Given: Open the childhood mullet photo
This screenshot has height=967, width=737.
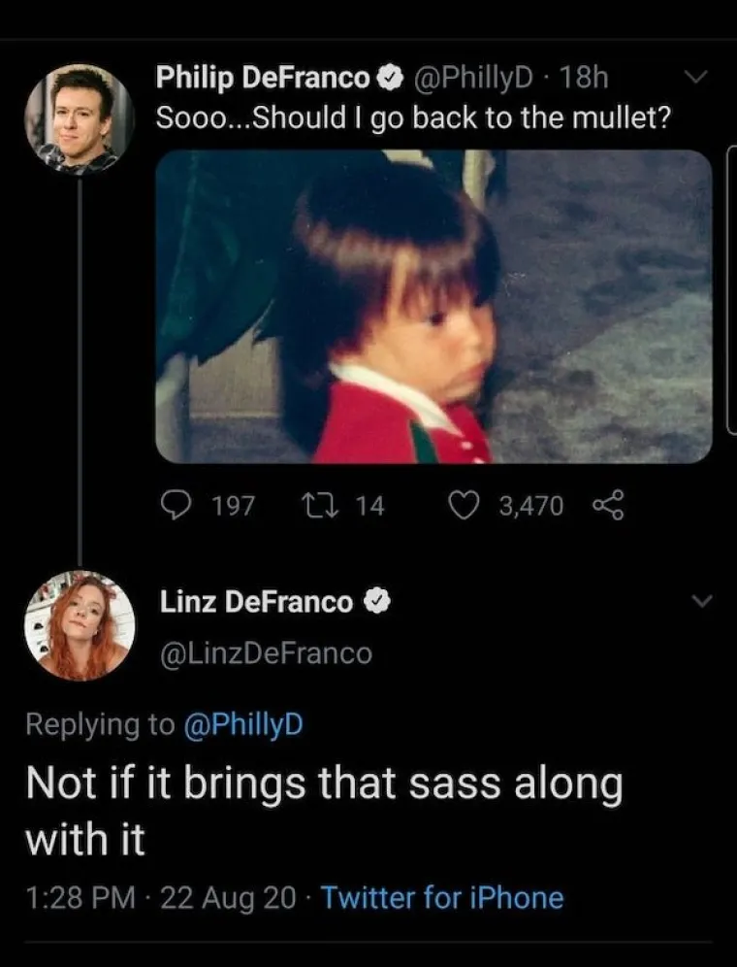Looking at the screenshot, I should (x=433, y=306).
